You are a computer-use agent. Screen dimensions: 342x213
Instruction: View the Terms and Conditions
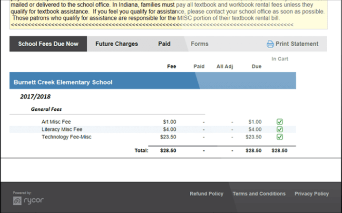coord(259,194)
